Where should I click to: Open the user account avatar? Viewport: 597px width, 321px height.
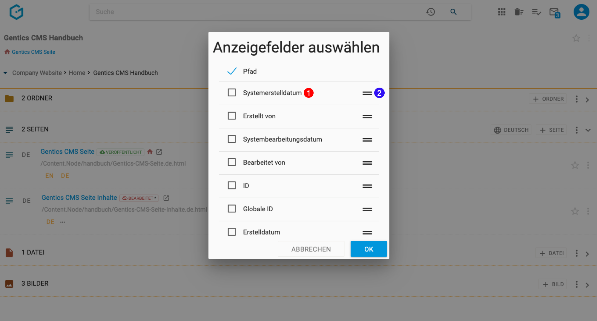581,12
